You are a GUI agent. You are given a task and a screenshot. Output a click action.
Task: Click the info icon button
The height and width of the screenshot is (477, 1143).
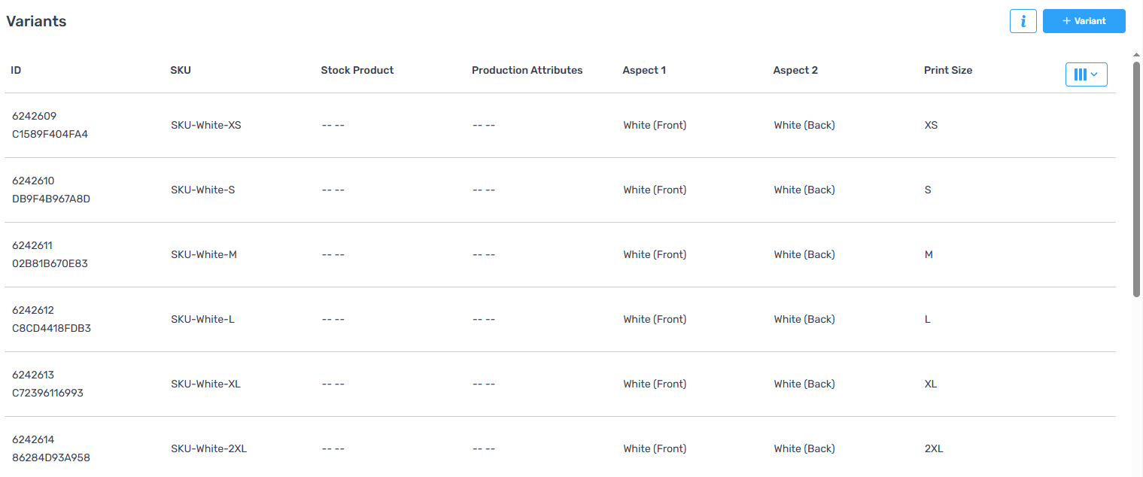point(1023,21)
